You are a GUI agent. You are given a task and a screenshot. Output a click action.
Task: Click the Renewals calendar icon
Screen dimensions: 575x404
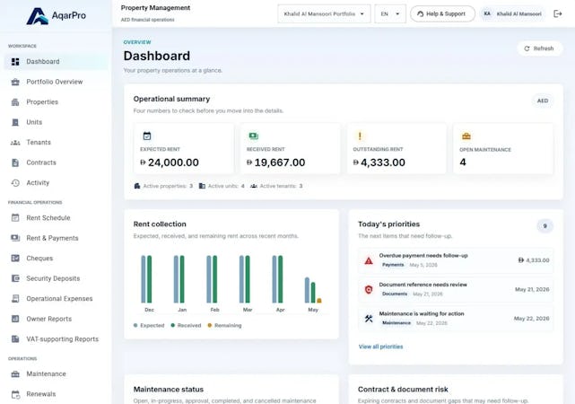[15, 394]
